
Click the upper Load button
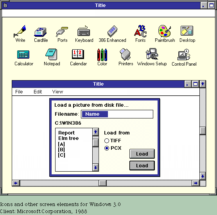[142, 154]
